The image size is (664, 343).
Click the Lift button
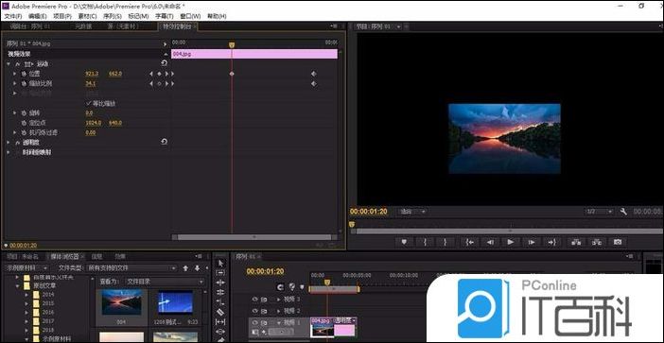tap(576, 242)
